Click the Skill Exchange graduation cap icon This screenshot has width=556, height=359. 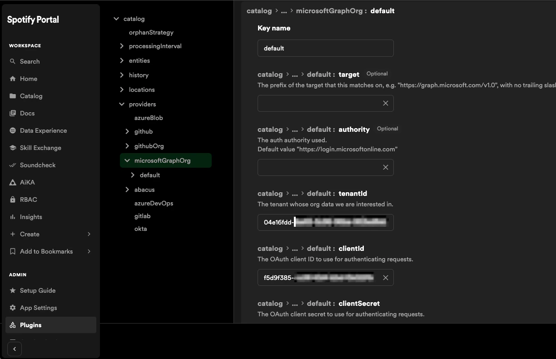coord(13,148)
